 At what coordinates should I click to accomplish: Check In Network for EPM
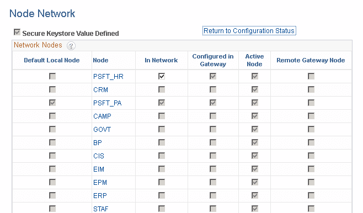coord(162,182)
